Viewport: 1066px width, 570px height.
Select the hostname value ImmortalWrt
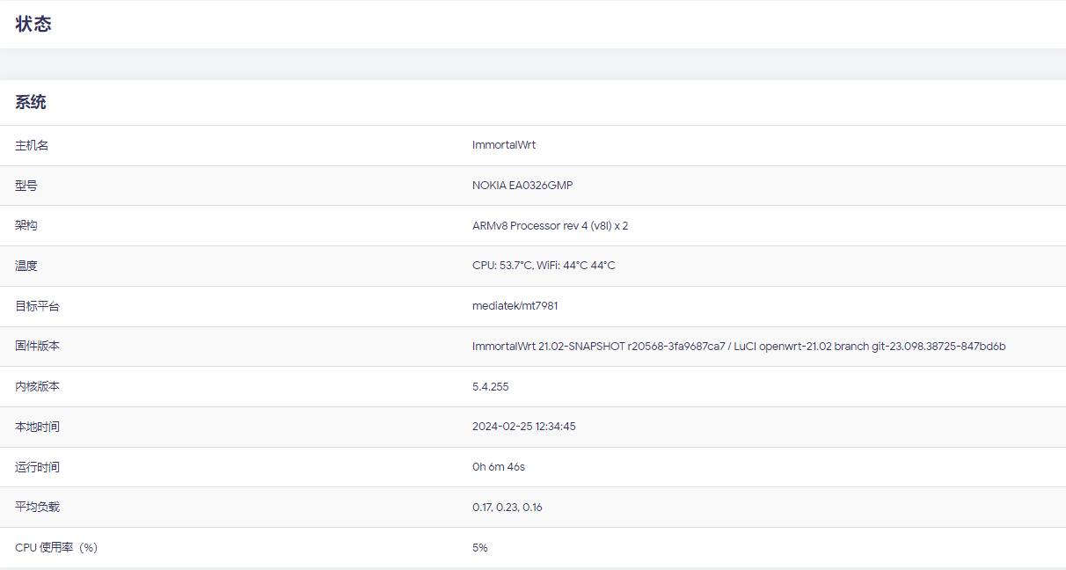tap(503, 145)
